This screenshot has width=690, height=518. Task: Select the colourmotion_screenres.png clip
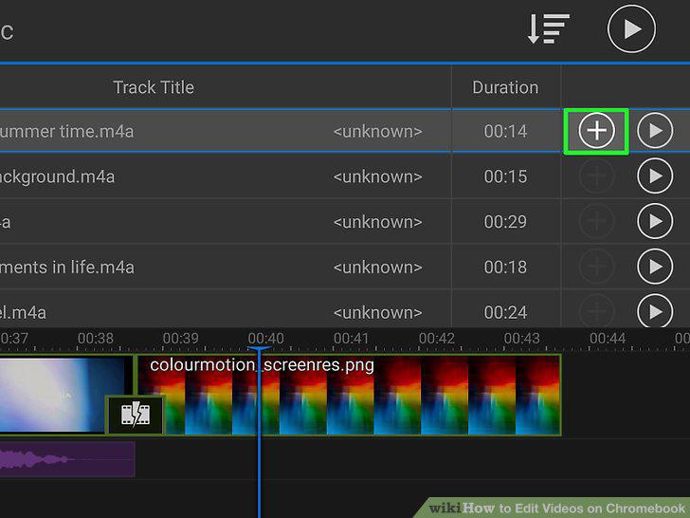click(x=349, y=395)
